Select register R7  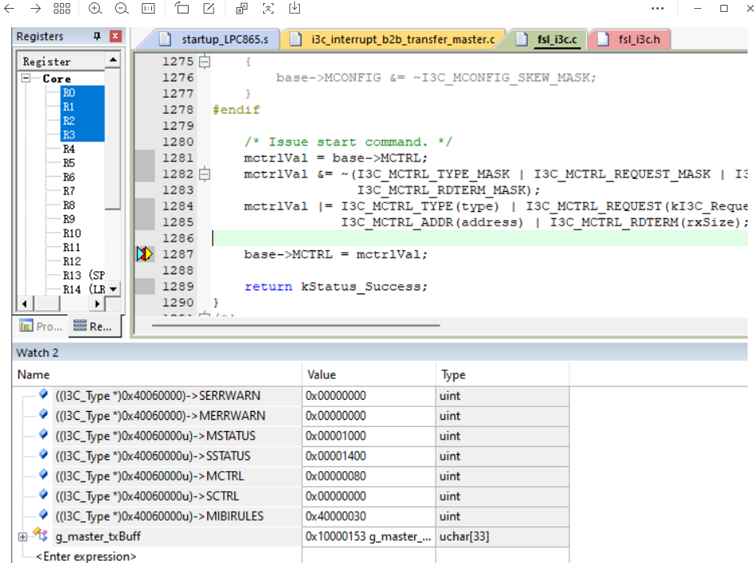(69, 191)
